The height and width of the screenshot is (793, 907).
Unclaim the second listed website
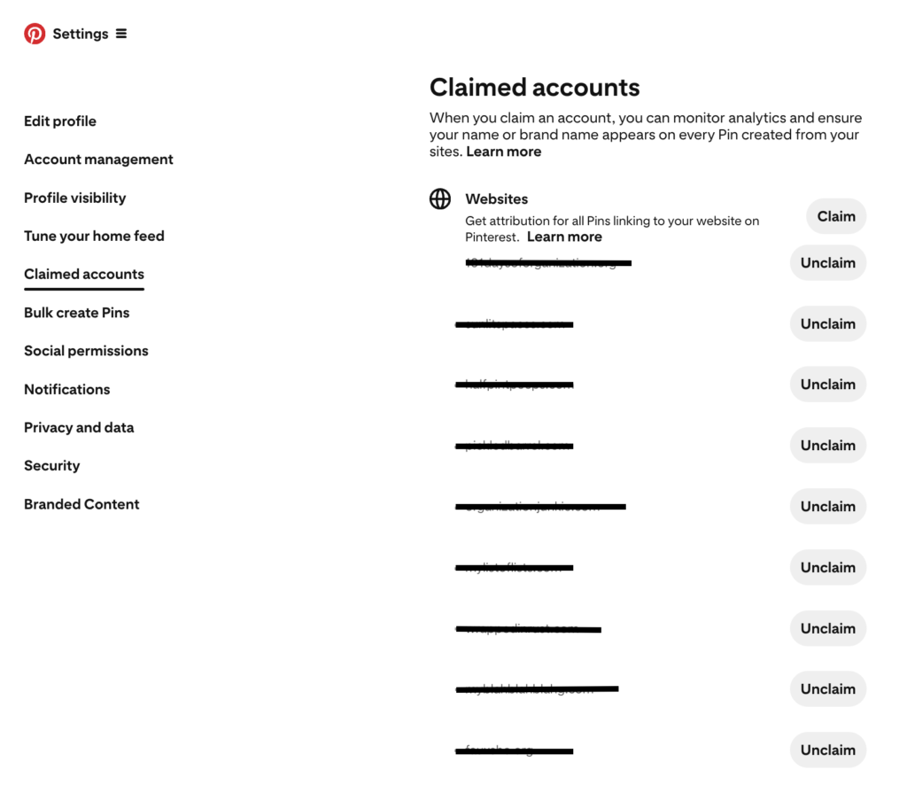(827, 324)
